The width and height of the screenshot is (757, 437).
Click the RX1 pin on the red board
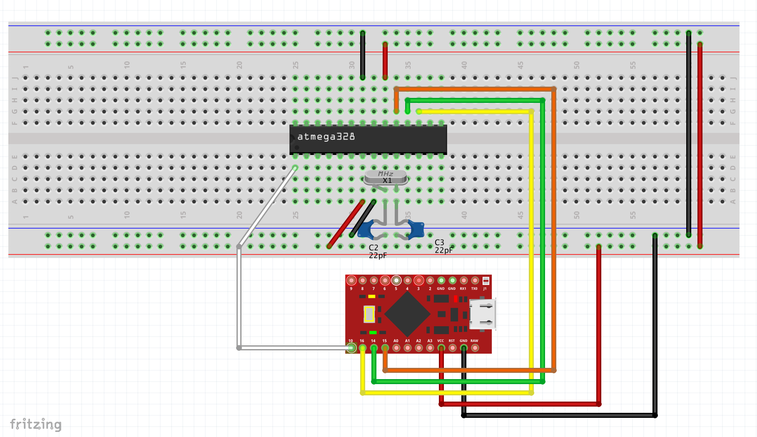[464, 281]
